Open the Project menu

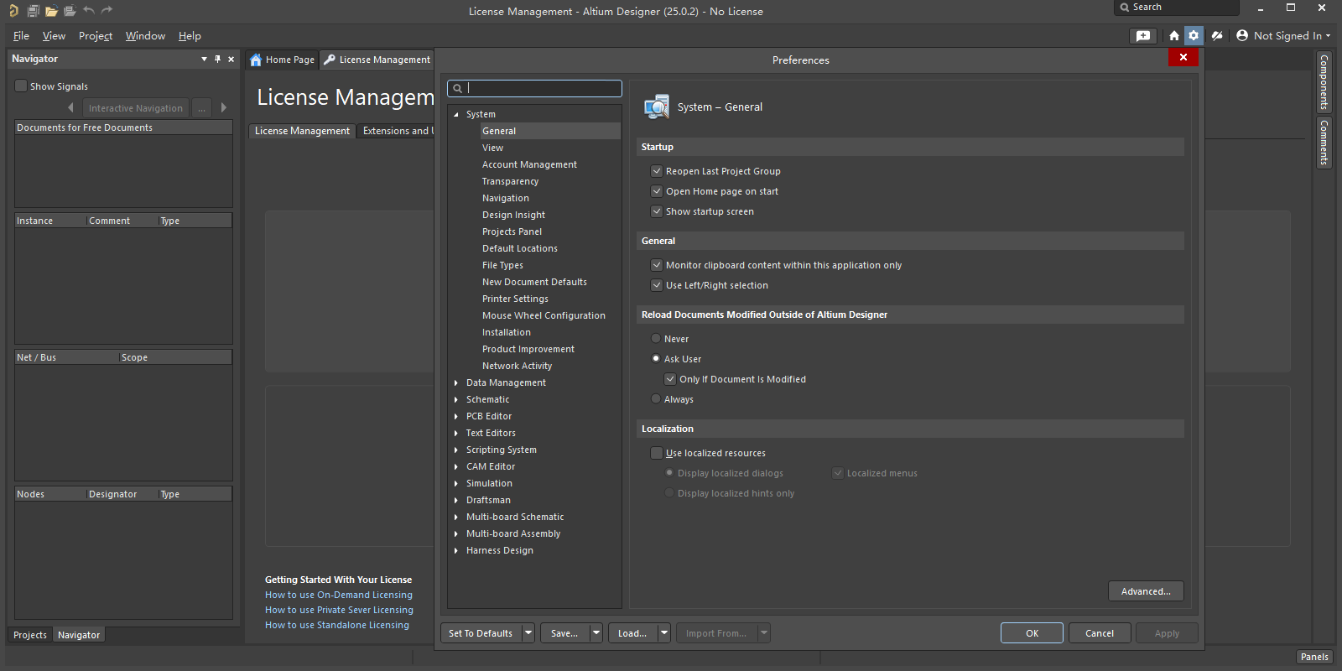point(96,36)
